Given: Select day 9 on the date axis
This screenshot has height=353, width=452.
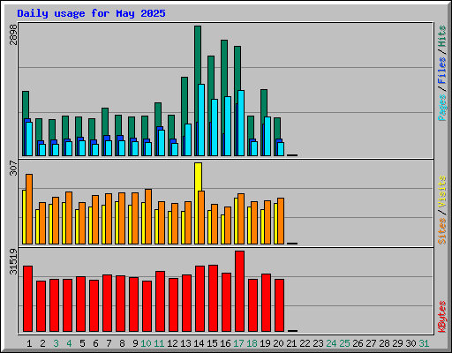Looking at the screenshot, I should point(135,343).
